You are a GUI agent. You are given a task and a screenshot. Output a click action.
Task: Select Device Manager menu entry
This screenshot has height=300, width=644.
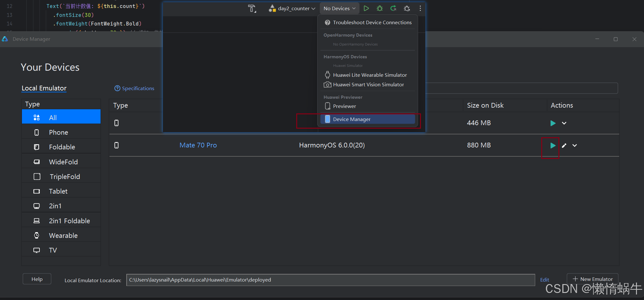[x=368, y=119]
